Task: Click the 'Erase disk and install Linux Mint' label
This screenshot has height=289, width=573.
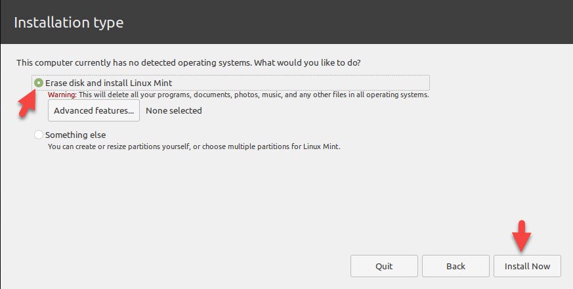Action: tap(108, 83)
